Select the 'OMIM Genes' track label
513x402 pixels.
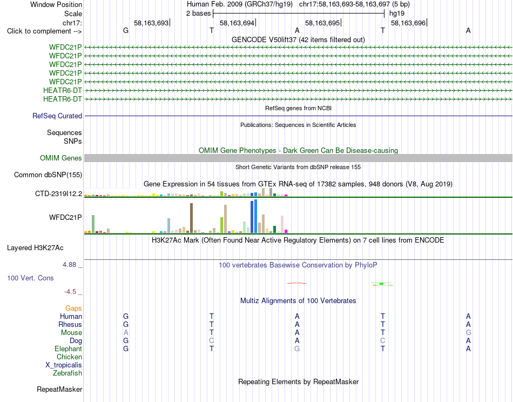[x=60, y=158]
